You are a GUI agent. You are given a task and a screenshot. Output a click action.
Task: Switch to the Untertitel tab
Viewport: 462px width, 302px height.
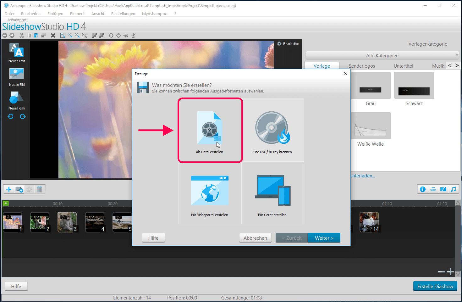tap(403, 66)
